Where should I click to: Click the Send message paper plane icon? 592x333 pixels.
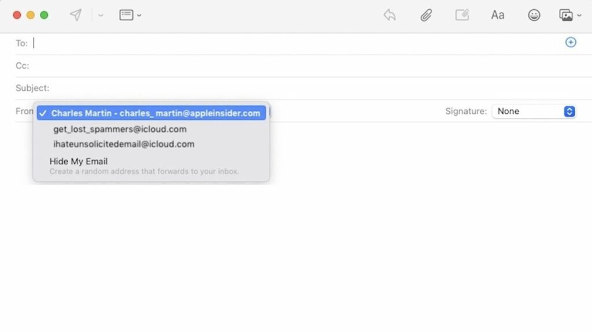click(76, 15)
